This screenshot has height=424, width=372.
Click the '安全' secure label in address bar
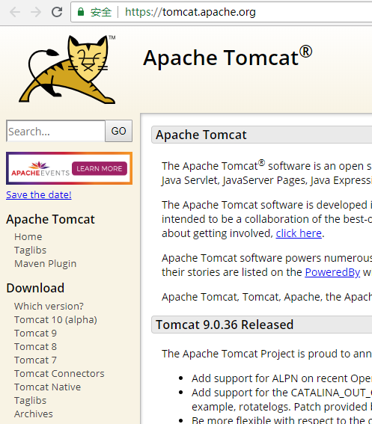pos(101,12)
